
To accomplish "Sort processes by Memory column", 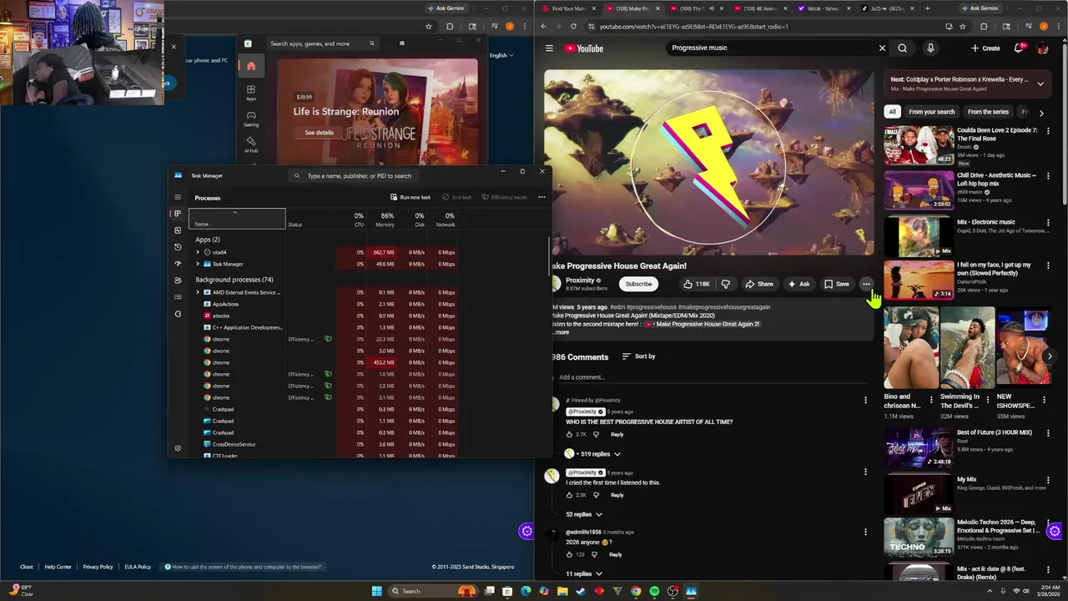I will (385, 220).
